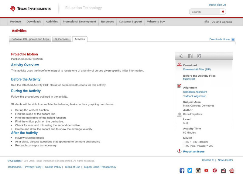Open the Downloads menu
The height and width of the screenshot is (174, 243).
click(x=34, y=22)
